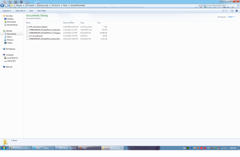This screenshot has width=240, height=157.
Task: Switch to the Chrome WickedWhims taskbar window
Action: (20, 148)
